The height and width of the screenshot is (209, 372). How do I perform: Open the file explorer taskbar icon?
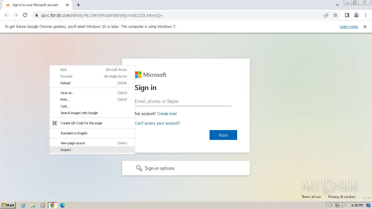(33, 205)
